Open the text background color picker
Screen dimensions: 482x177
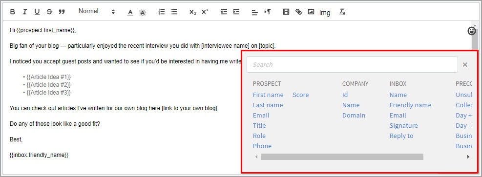(142, 12)
